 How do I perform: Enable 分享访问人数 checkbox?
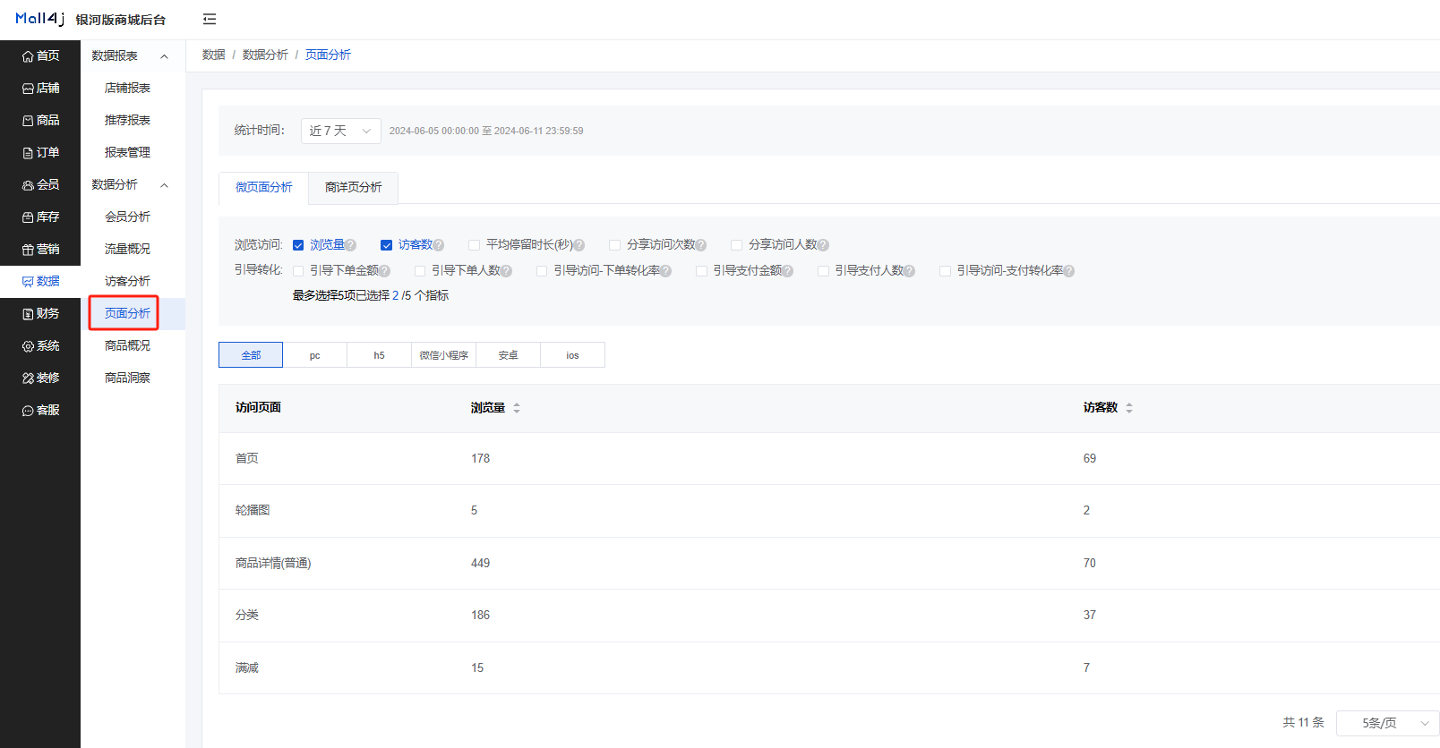[736, 245]
